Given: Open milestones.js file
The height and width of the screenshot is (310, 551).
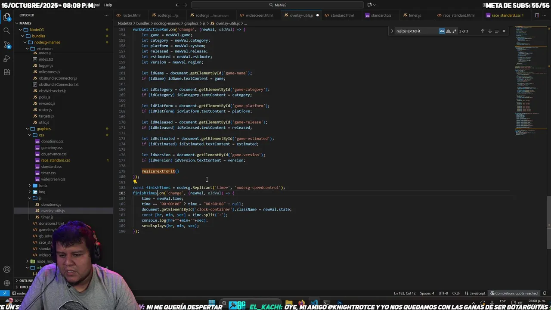Looking at the screenshot, I should [x=50, y=72].
